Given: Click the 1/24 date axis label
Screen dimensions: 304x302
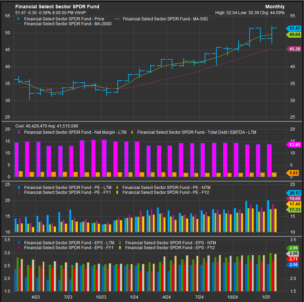Looking at the screenshot, I should tap(134, 297).
